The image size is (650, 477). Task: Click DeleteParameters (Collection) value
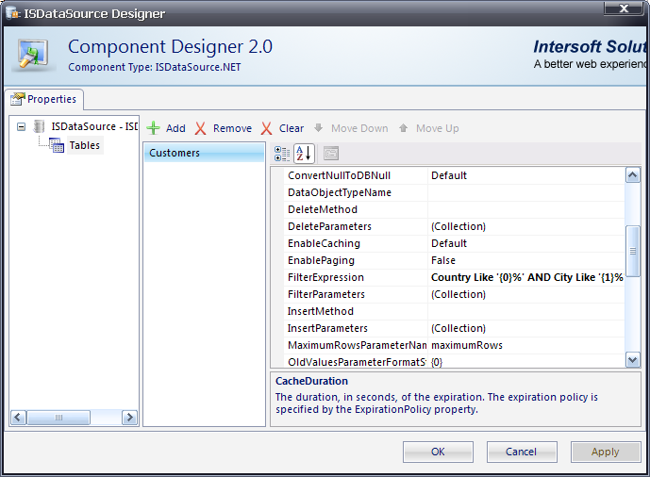[x=526, y=226]
